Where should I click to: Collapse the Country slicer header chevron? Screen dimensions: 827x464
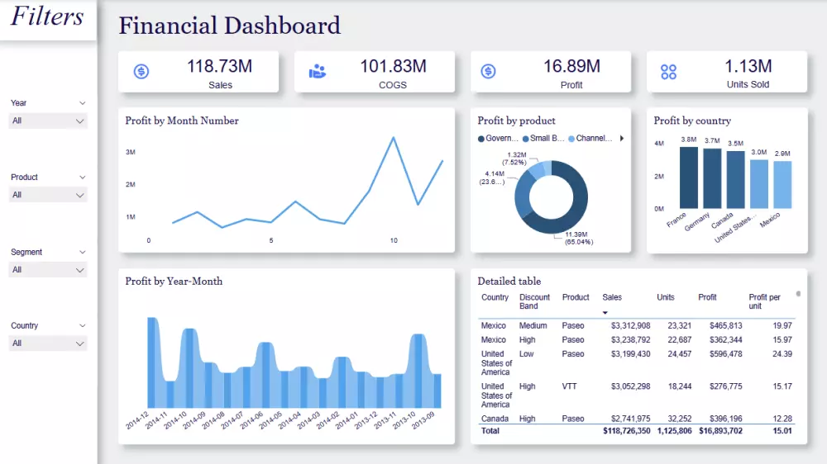point(82,326)
